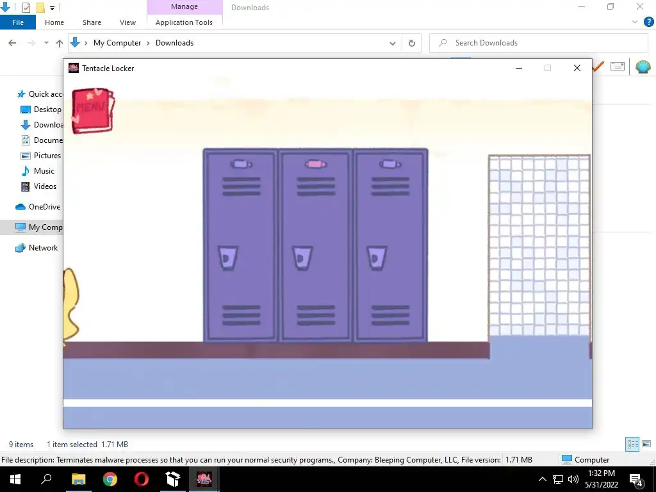
Task: Go back in File Explorer
Action: tap(12, 43)
